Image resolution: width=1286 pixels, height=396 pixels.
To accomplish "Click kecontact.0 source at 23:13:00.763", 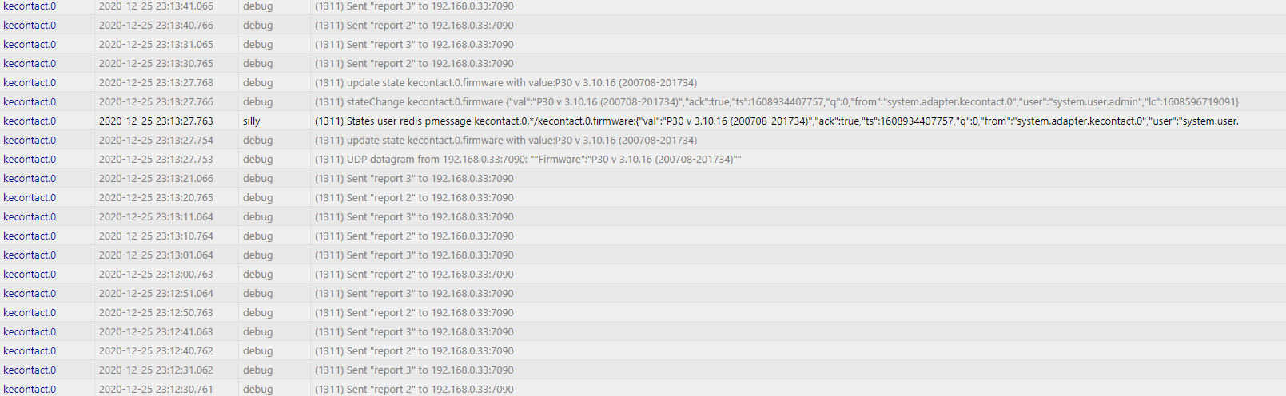I will tap(30, 275).
